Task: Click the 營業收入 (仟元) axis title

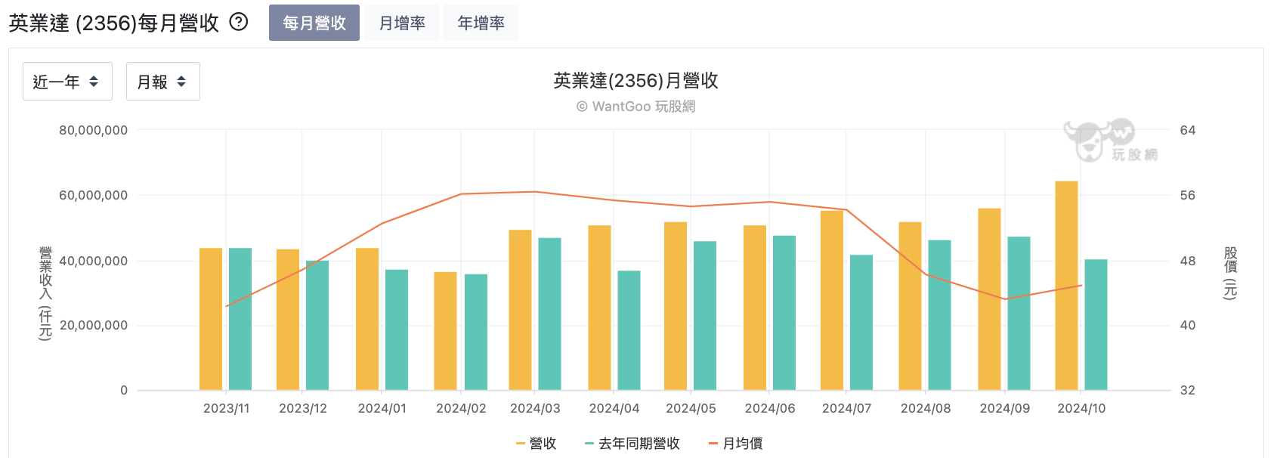Action: pyautogui.click(x=45, y=293)
